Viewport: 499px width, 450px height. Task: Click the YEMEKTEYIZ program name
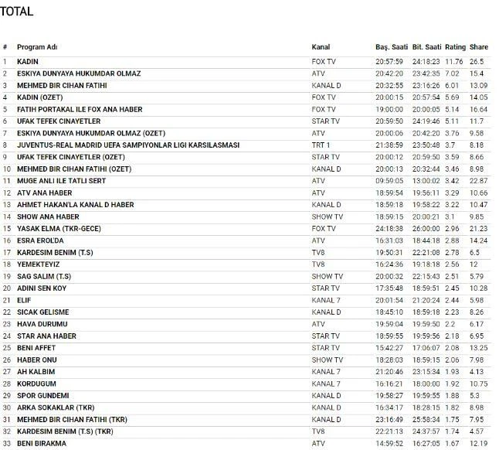38,264
